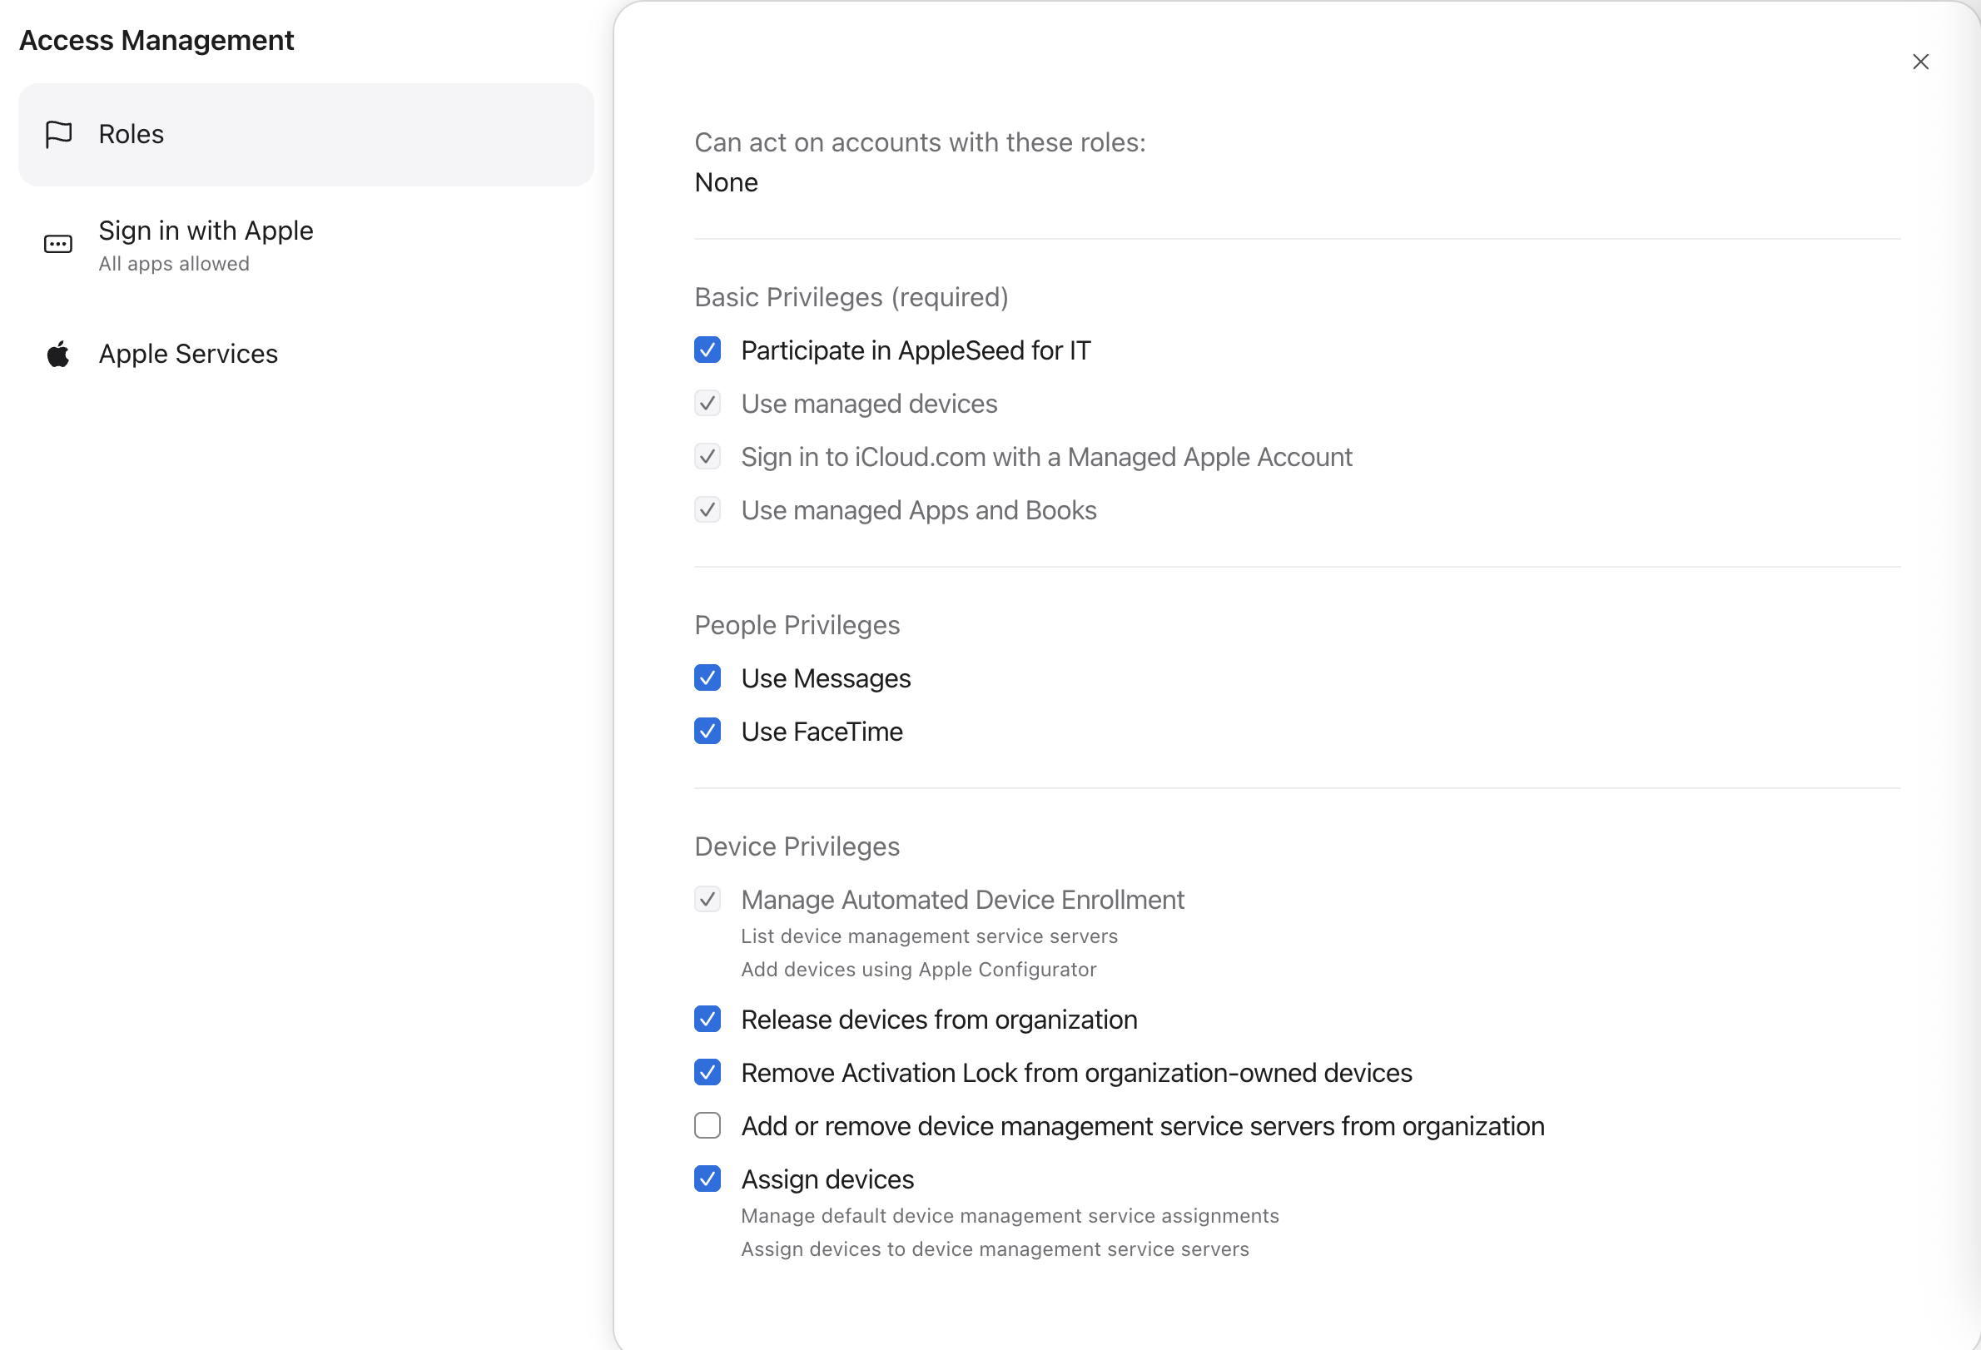The image size is (1981, 1350).
Task: Click "Assign devices to device management service servers" text
Action: pyautogui.click(x=995, y=1249)
